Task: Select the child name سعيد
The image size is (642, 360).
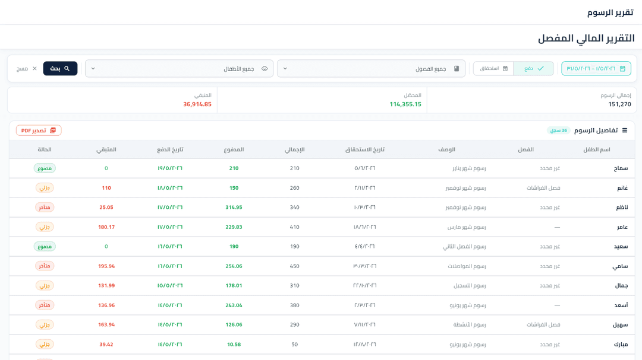Action: point(621,246)
